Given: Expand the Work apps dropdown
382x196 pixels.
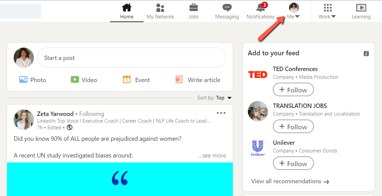Looking at the screenshot, I should pyautogui.click(x=327, y=16).
